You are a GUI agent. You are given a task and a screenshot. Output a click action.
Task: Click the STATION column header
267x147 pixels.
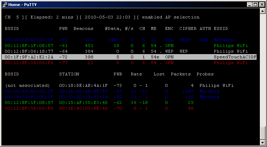click(69, 74)
